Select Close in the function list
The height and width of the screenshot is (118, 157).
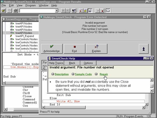[x=27, y=96]
